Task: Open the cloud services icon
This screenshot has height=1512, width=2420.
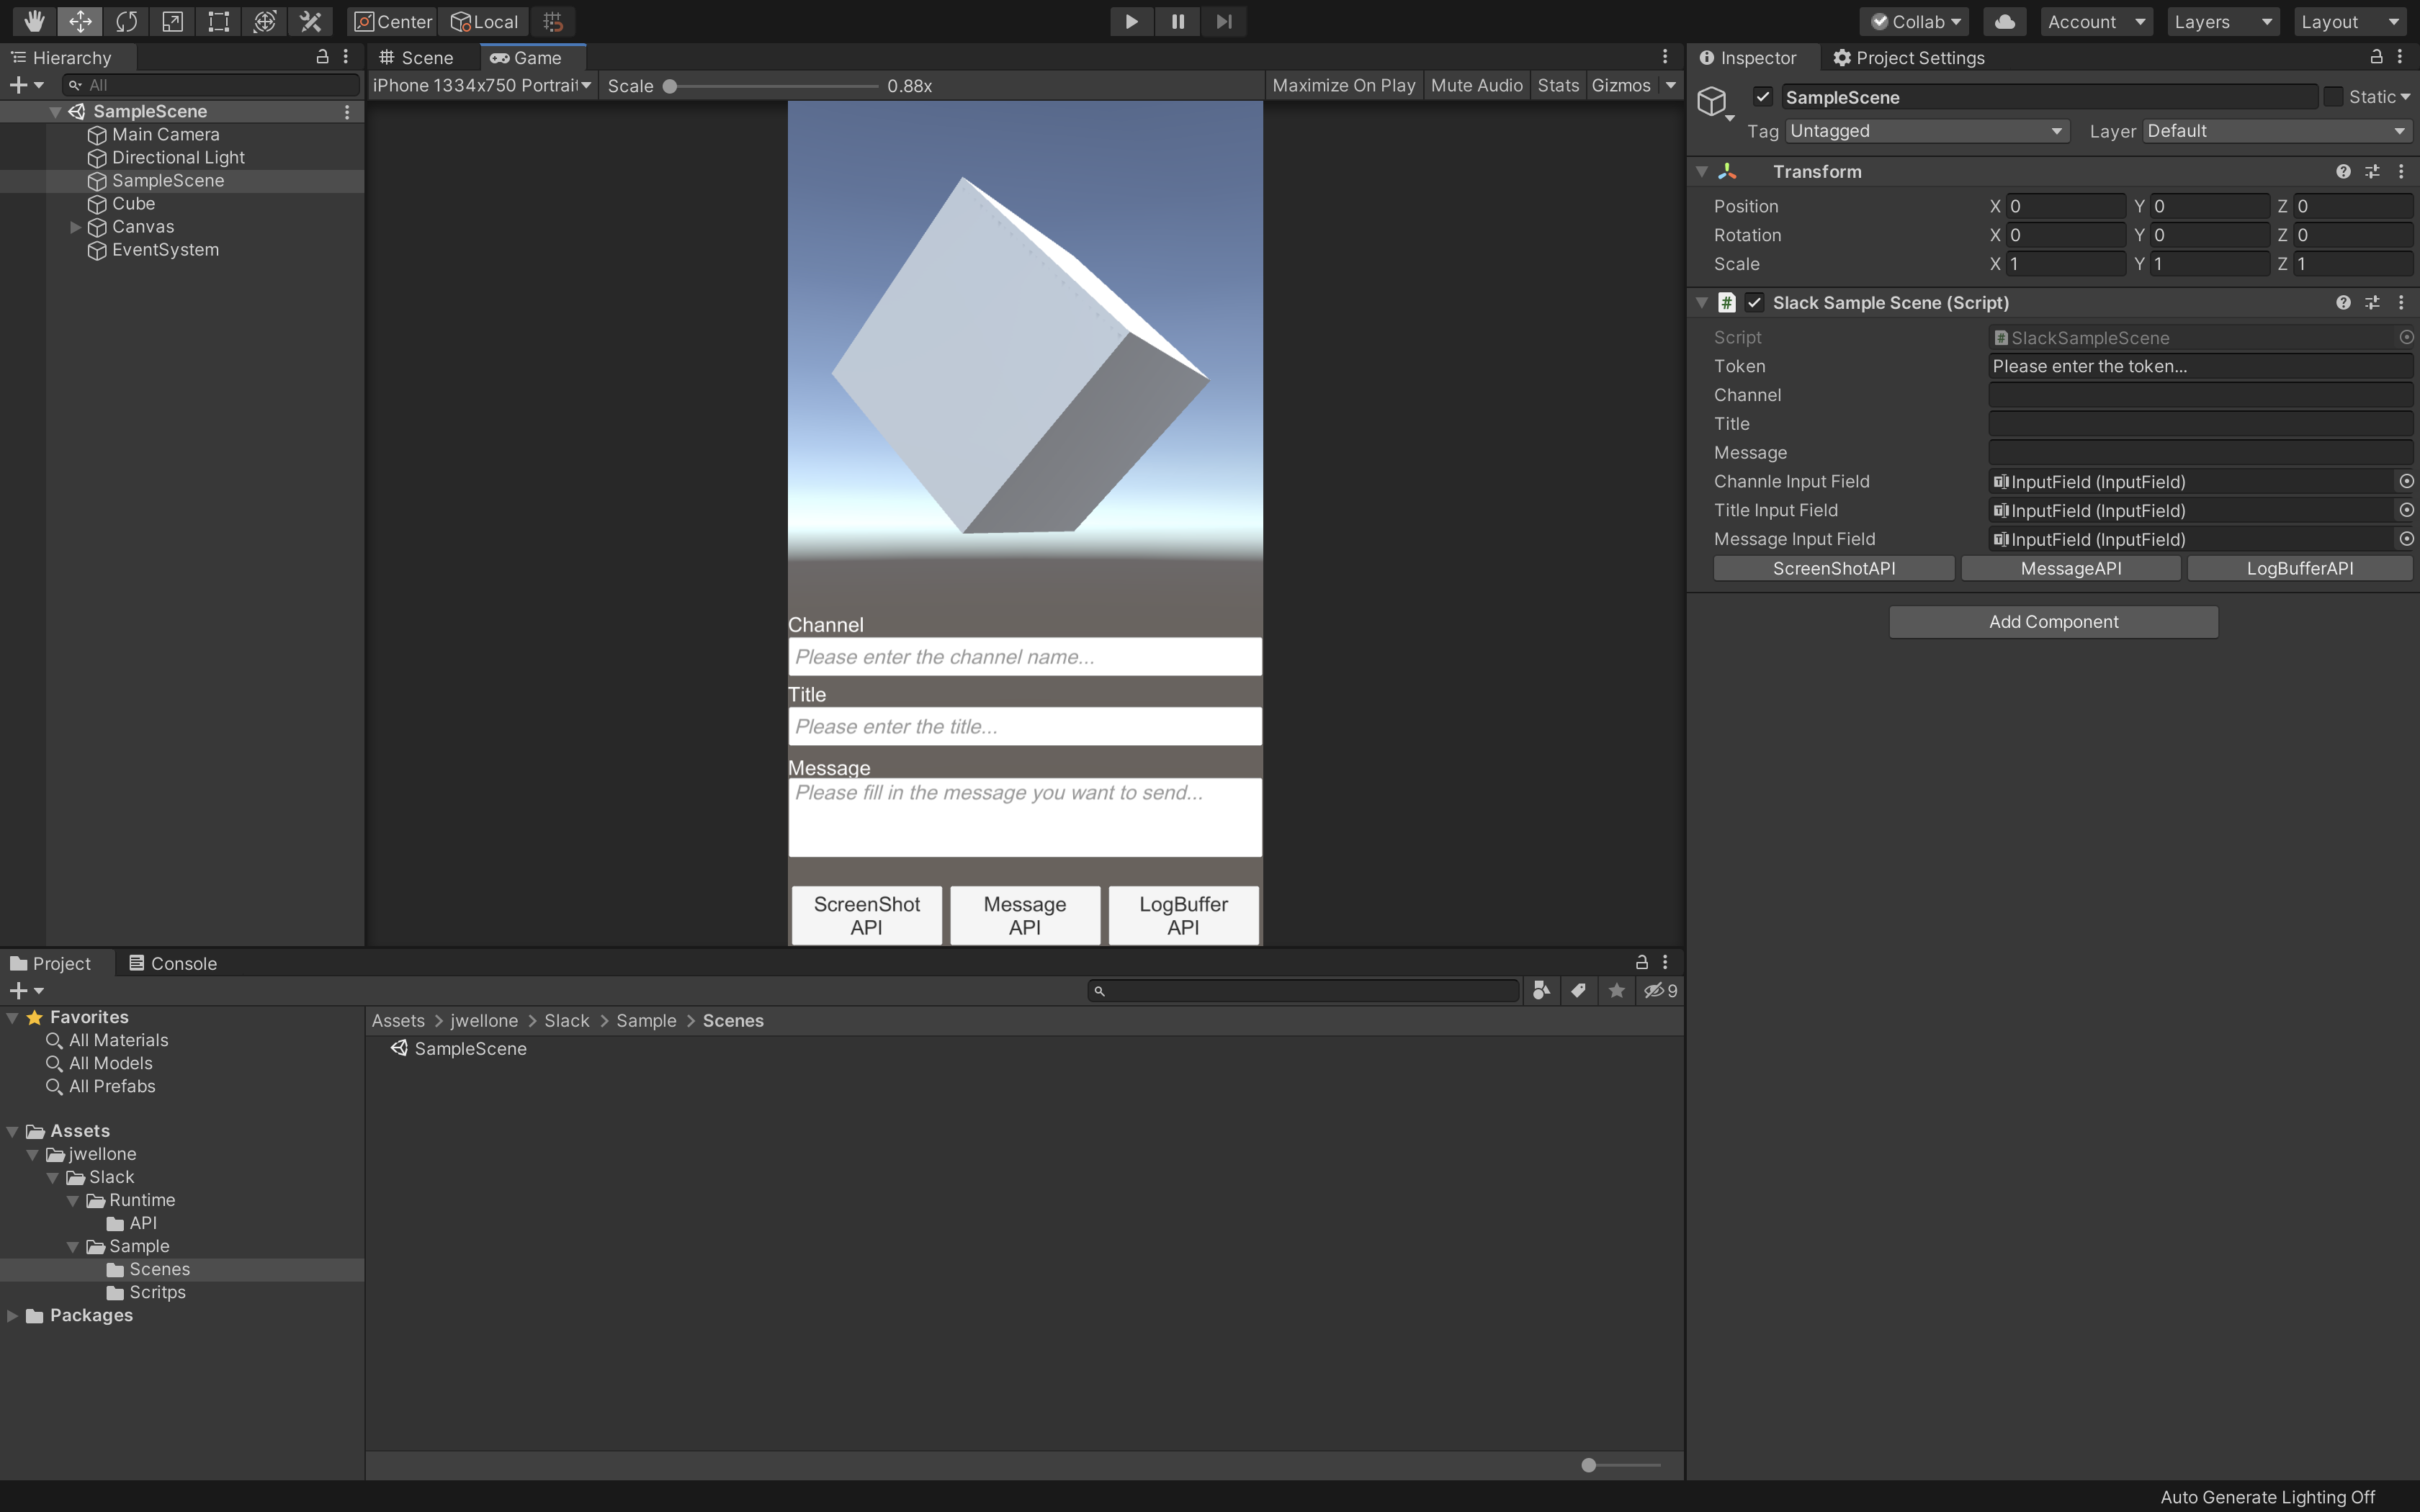Action: pos(2004,21)
